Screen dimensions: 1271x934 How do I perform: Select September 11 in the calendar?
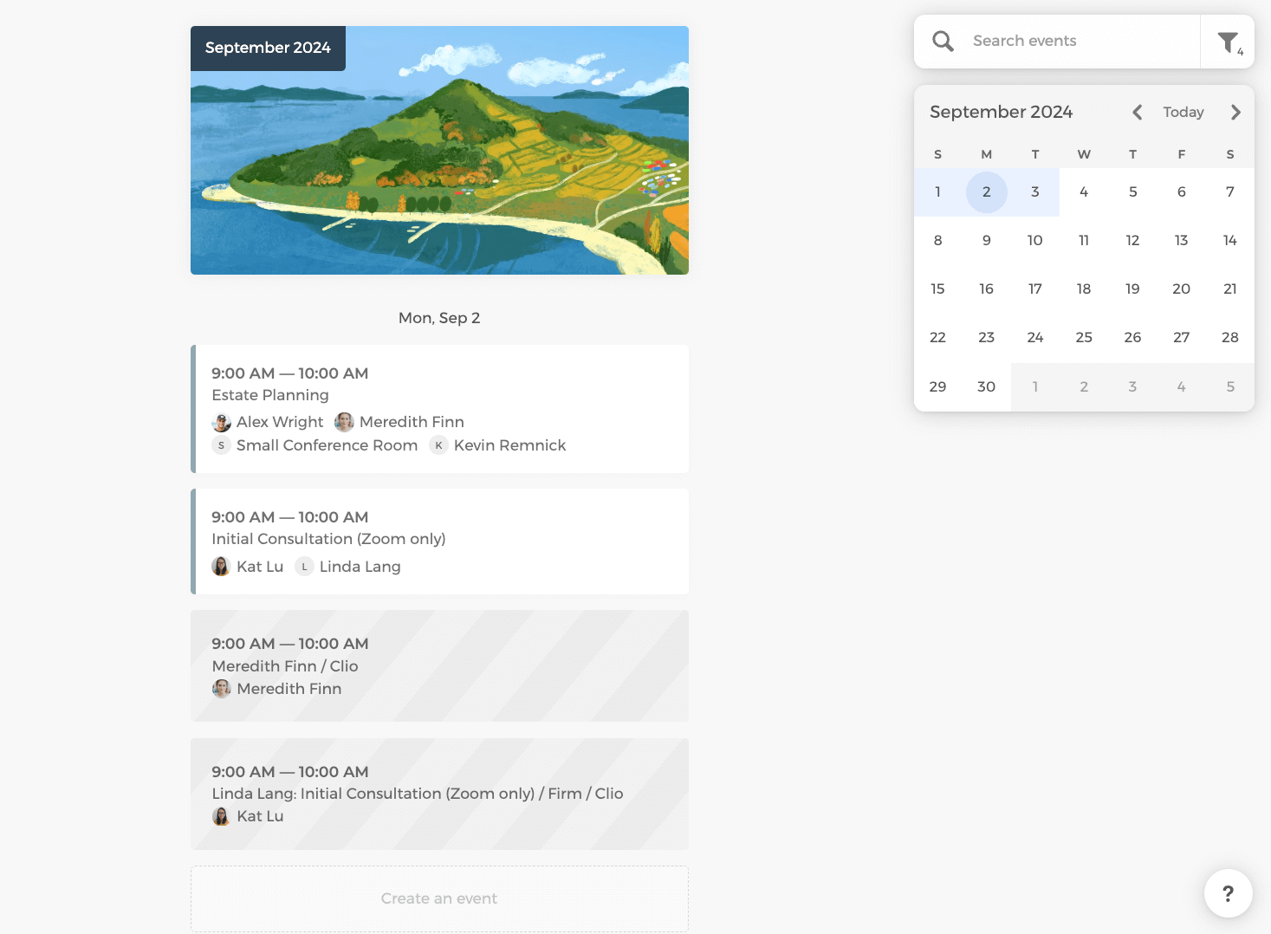click(1084, 240)
